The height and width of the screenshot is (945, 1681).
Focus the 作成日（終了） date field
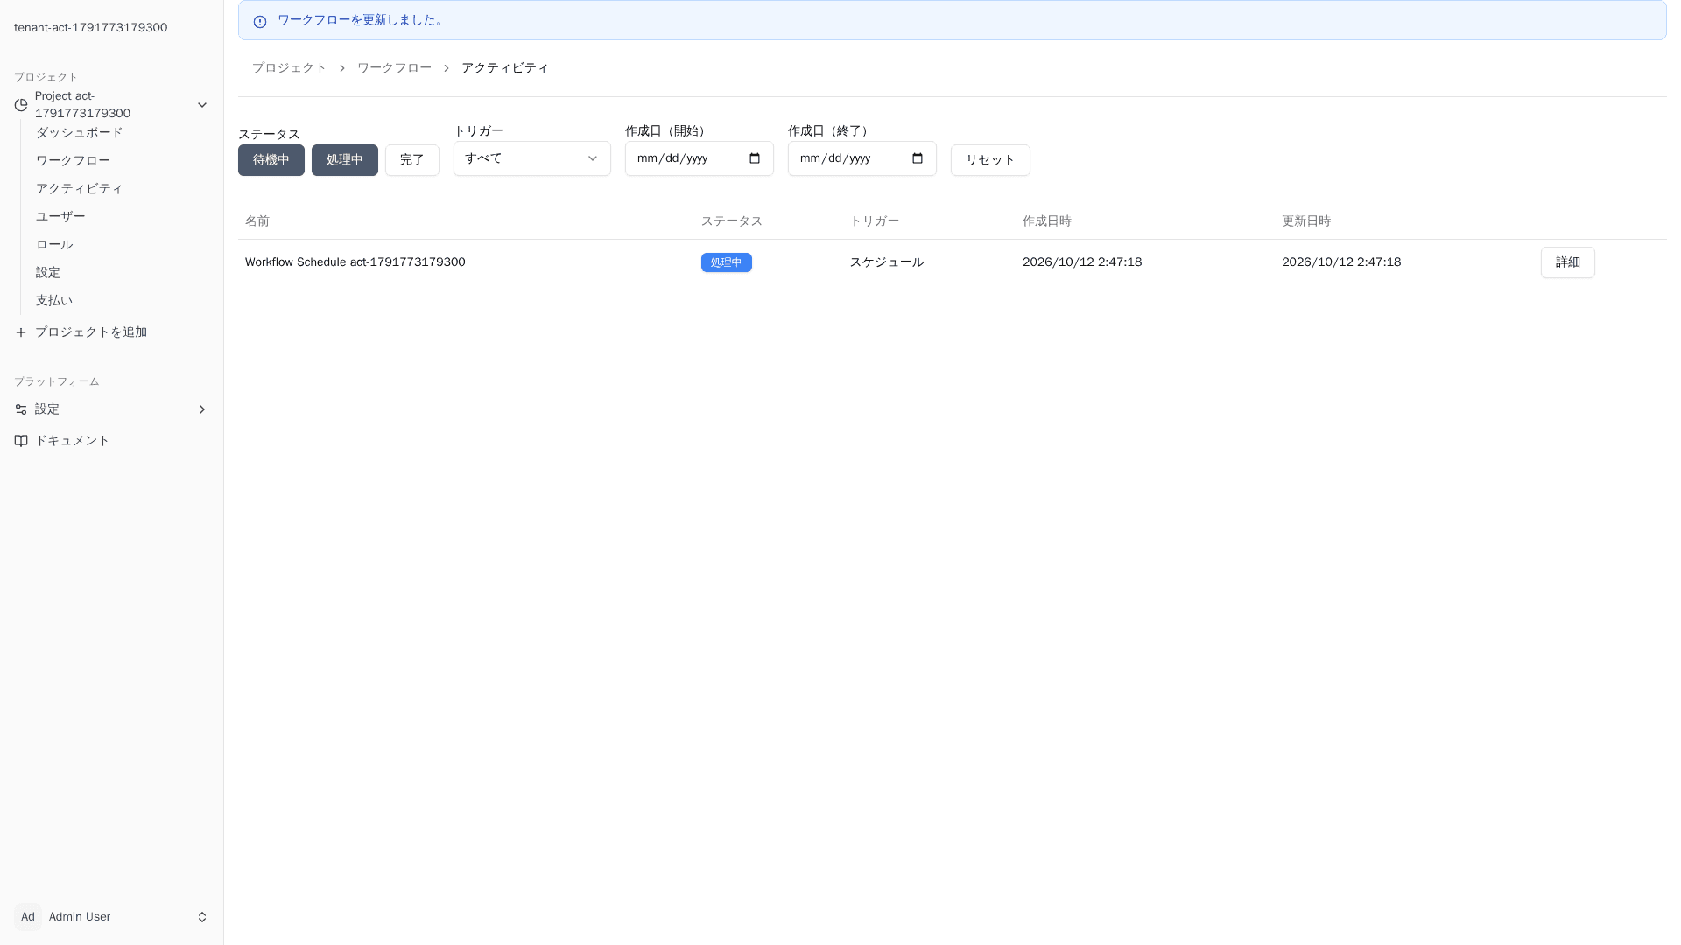click(862, 158)
